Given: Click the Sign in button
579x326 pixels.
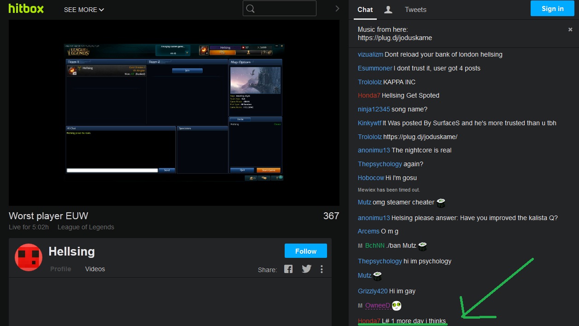Looking at the screenshot, I should (x=552, y=9).
